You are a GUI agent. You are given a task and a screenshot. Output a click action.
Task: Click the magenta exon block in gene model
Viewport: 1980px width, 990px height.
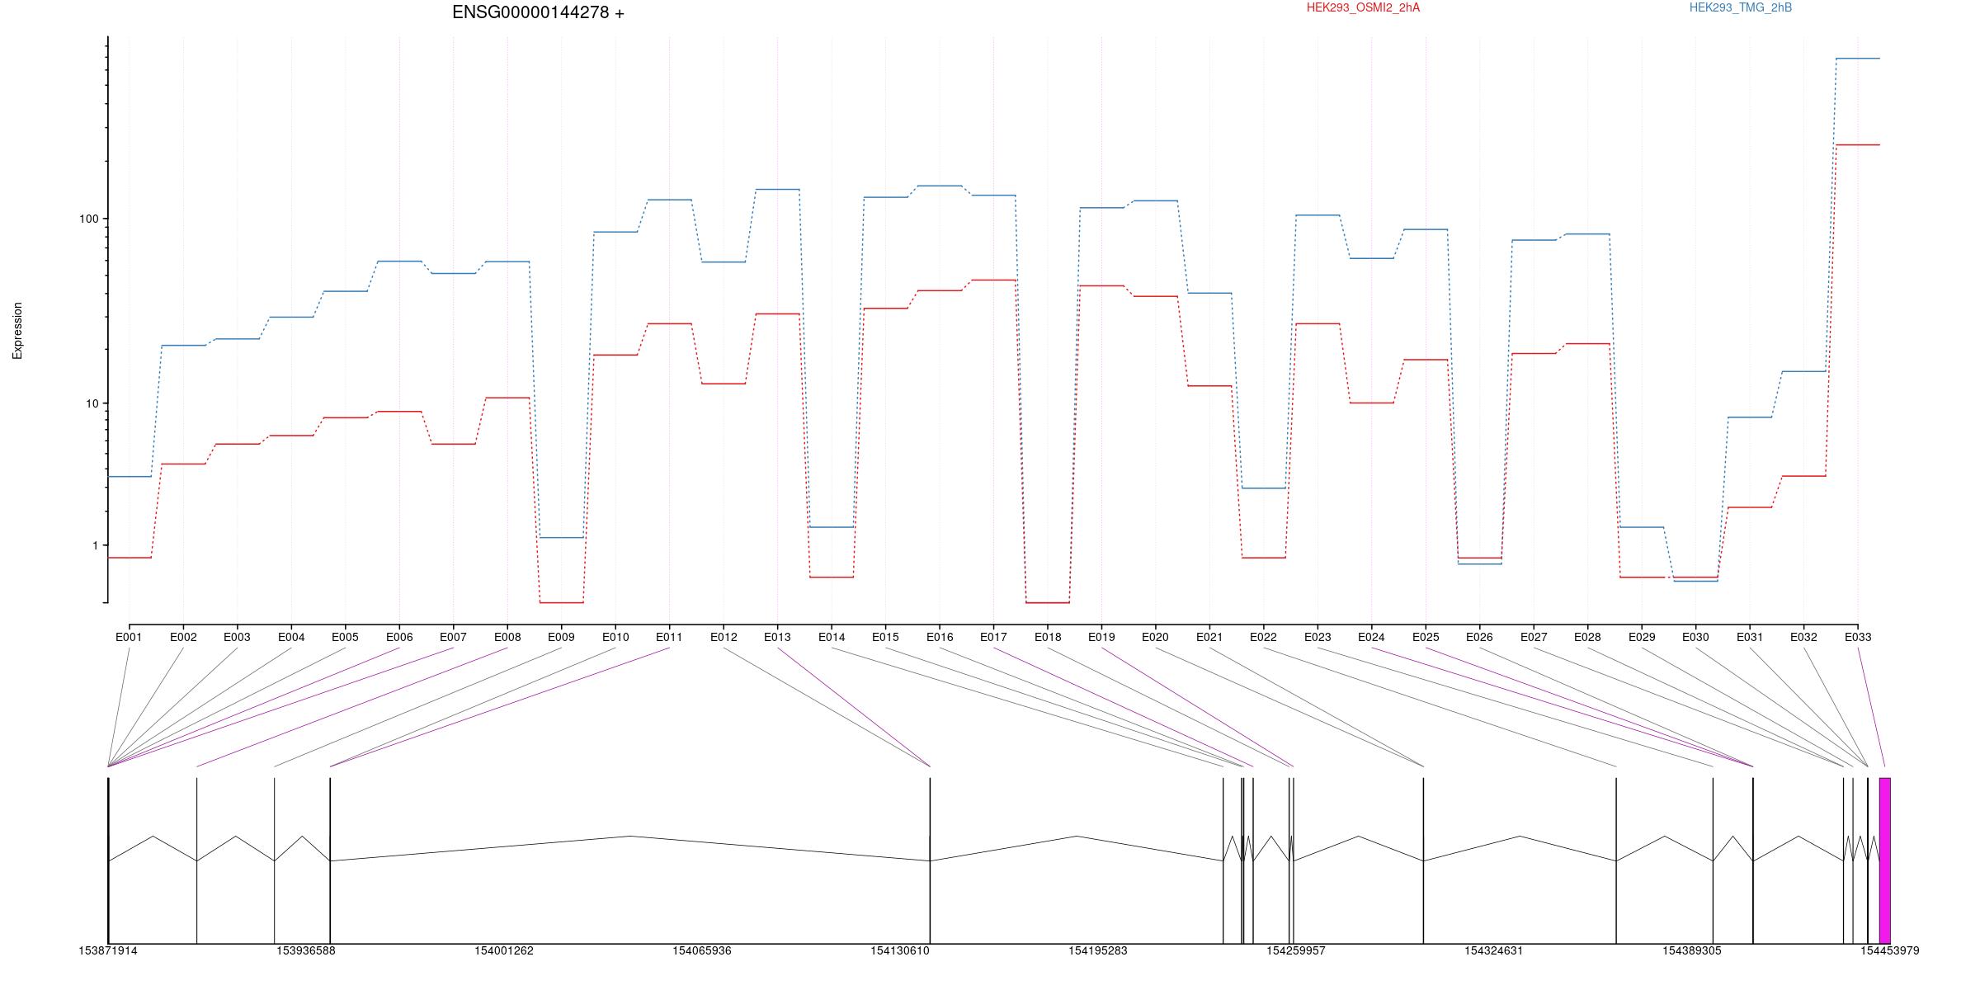(1885, 860)
